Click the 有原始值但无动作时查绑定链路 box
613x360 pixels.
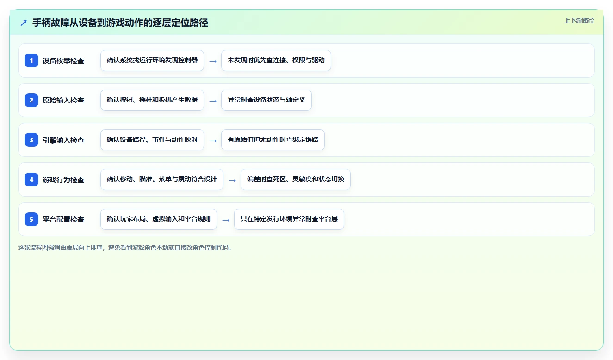[x=273, y=140]
